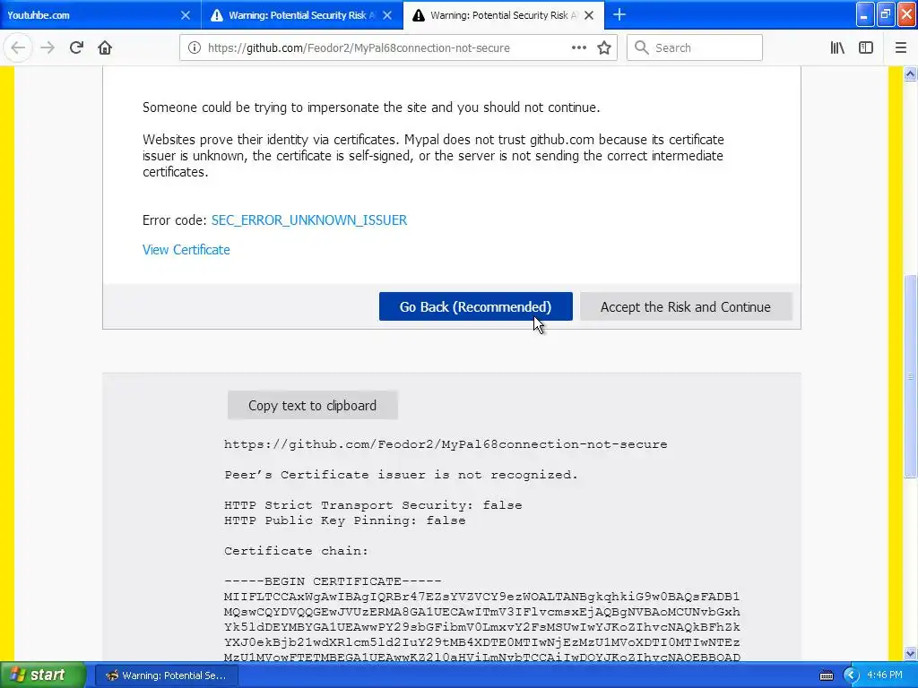Click the forward navigation arrow
The height and width of the screenshot is (688, 918).
[48, 48]
